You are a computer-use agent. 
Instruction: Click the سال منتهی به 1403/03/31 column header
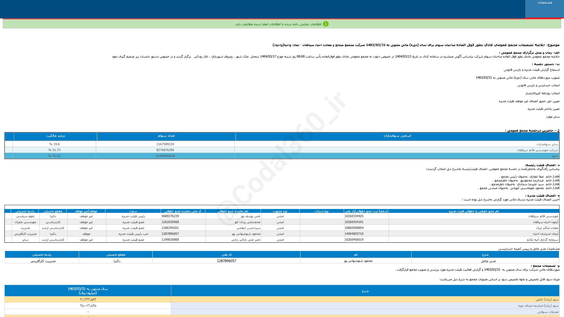click(x=88, y=291)
